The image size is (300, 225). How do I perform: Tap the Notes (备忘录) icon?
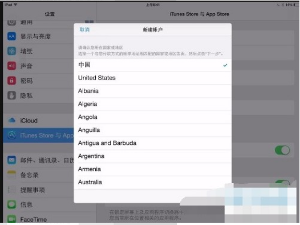[x=11, y=175]
